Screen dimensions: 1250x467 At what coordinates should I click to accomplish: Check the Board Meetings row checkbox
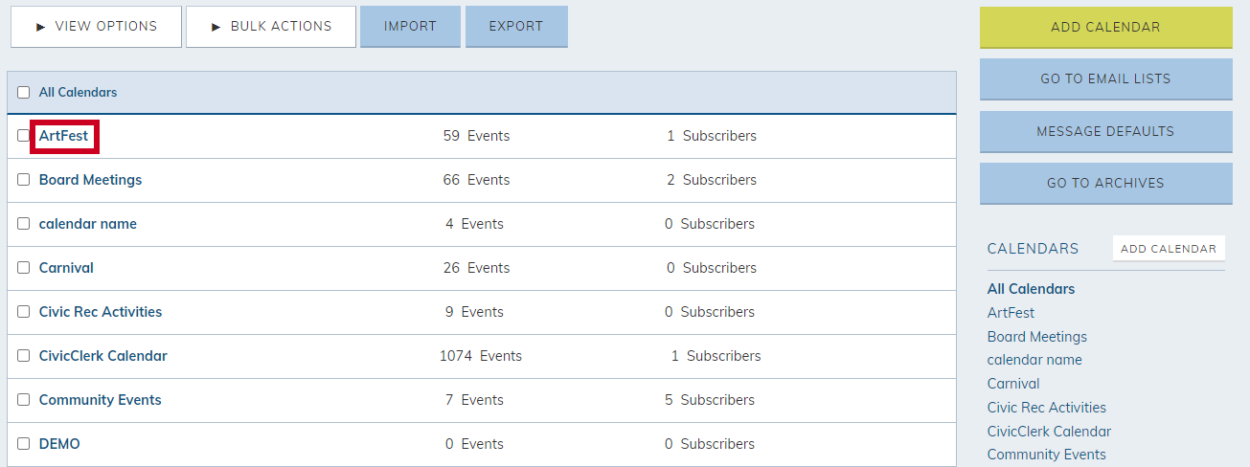24,180
